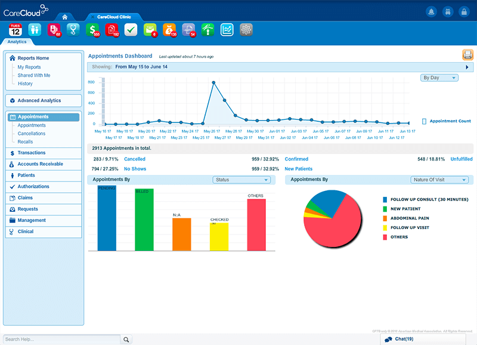Screen dimensions: 477x345
Task: Open the Clinical section
Action: [44, 231]
